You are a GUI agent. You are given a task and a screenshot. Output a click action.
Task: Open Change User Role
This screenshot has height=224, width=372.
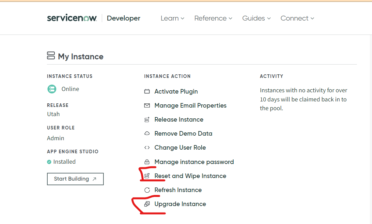(180, 148)
